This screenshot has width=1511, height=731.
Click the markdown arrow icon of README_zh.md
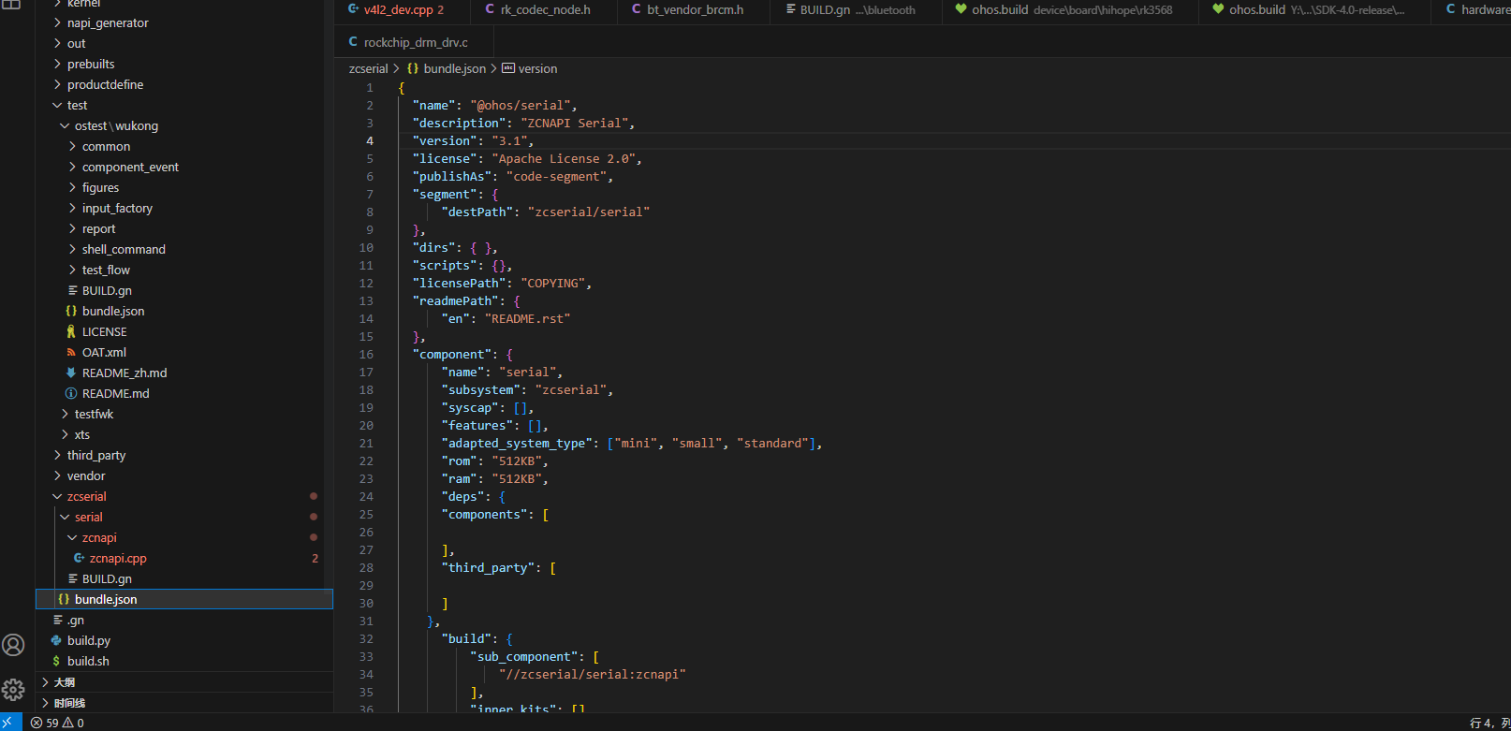[71, 373]
